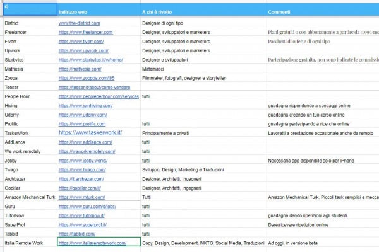This screenshot has height=252, width=379.
Task: Follow the weworkremotely.com link
Action: tap(87, 151)
